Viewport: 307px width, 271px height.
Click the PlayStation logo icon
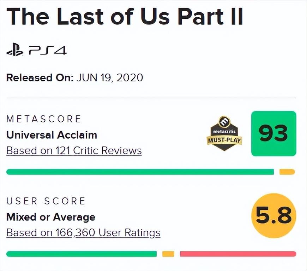pos(15,51)
